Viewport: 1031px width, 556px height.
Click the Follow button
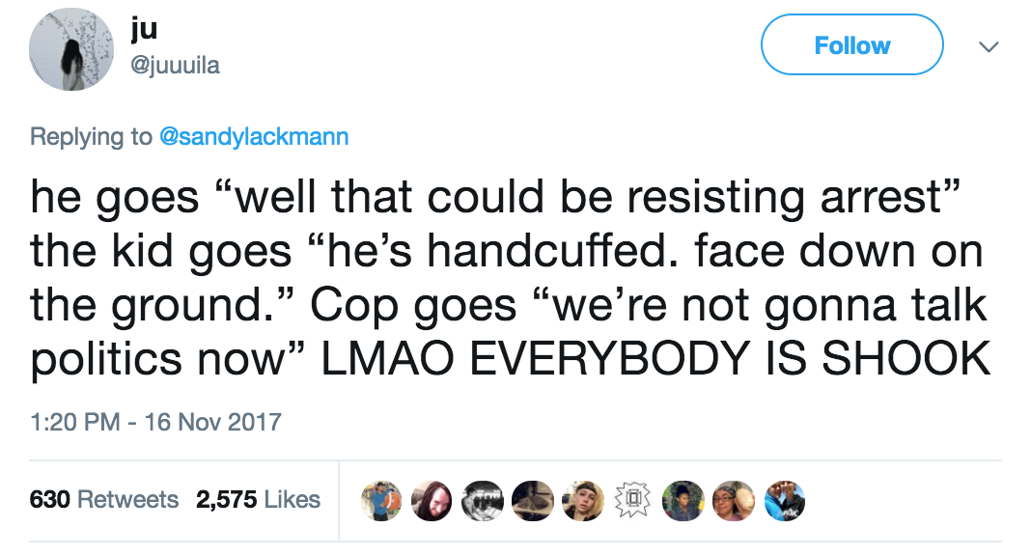point(851,45)
